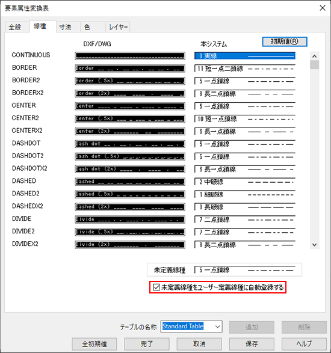Select the 未定義線種 line type field
Viewport: 331px width, 353px height.
click(x=245, y=269)
